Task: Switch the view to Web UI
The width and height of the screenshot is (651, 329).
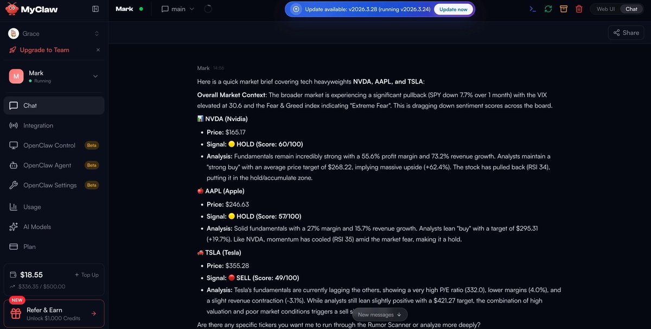Action: pyautogui.click(x=605, y=9)
